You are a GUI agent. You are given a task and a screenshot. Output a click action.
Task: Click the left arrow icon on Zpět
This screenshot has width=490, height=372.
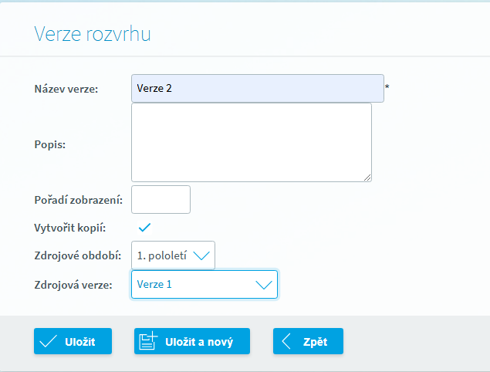tap(287, 341)
